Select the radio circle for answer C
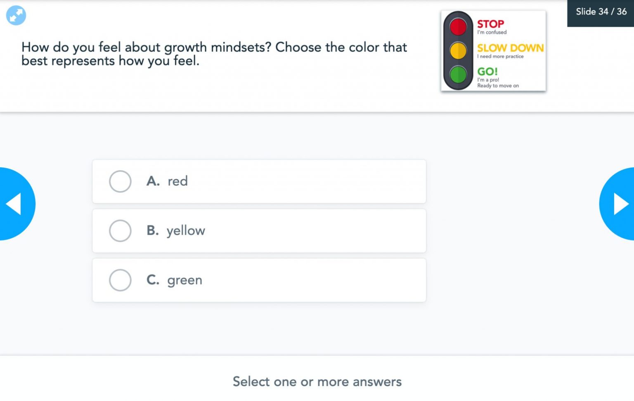Viewport: 634px width, 401px height. 120,280
